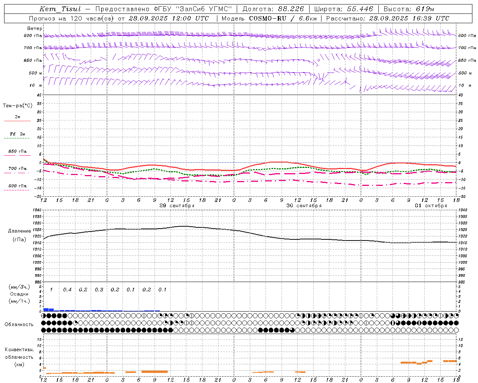Viewport: 478px width, 383px height.
Task: Click the black pressure curve
Action: pos(250,233)
